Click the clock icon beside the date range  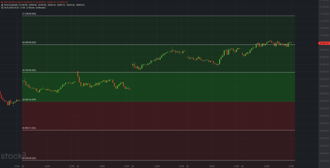point(2,7)
